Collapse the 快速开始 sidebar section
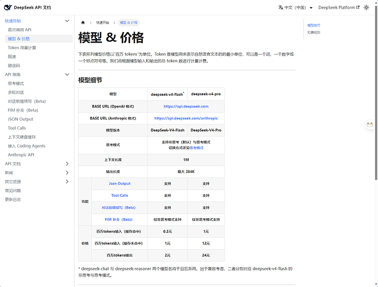378x287 pixels. pyautogui.click(x=67, y=21)
